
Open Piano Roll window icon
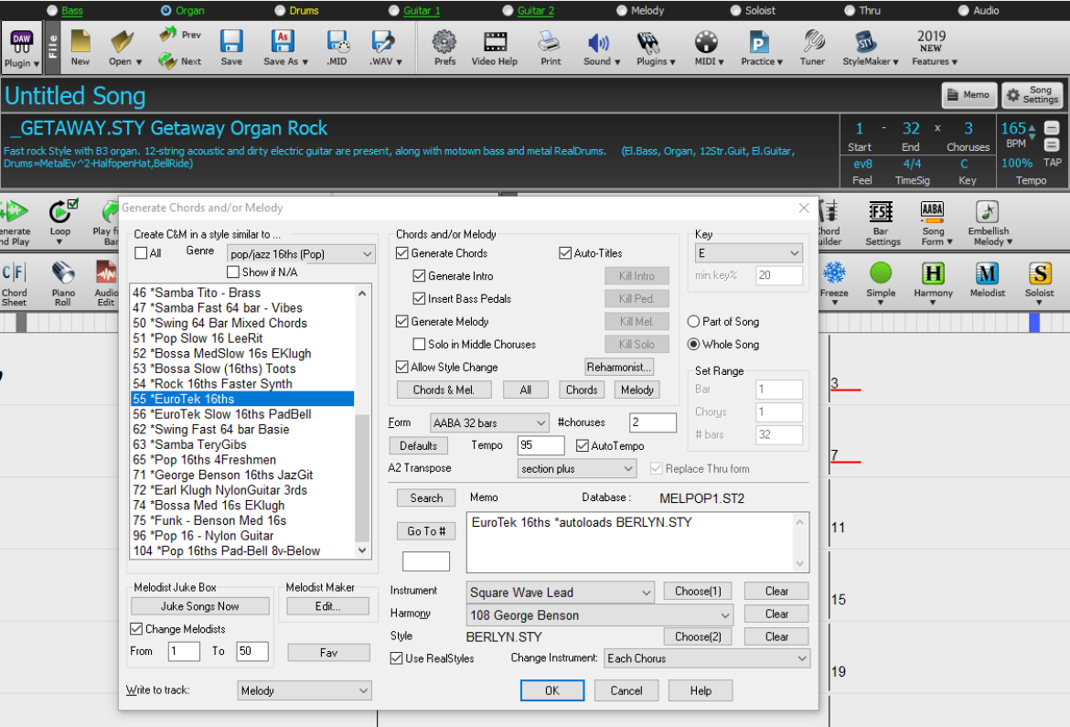63,283
